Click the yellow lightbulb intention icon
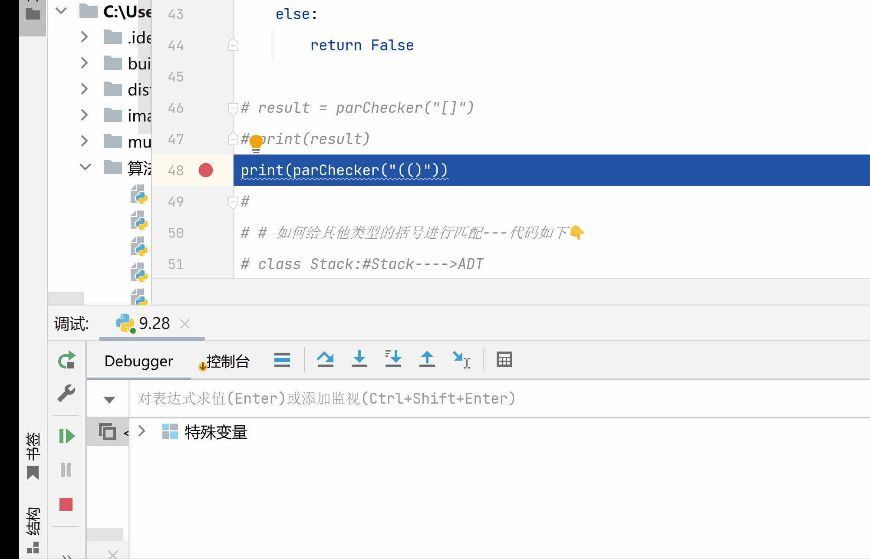Image resolution: width=870 pixels, height=559 pixels. coord(256,143)
